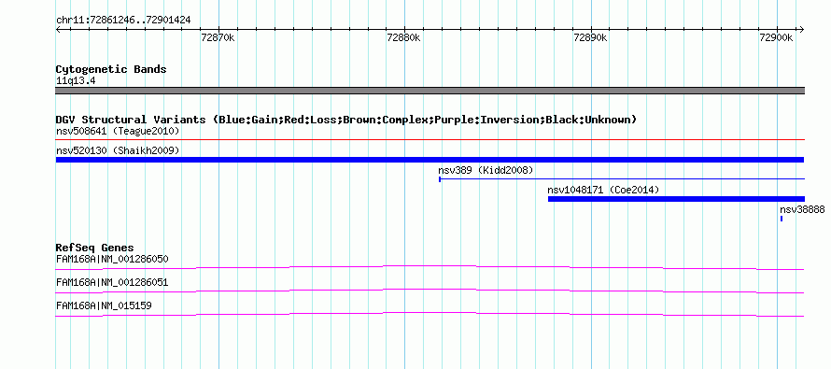Open the nsv520130 (Shaikh2009) variant label
Screen dimensions: 831x369
click(x=118, y=150)
